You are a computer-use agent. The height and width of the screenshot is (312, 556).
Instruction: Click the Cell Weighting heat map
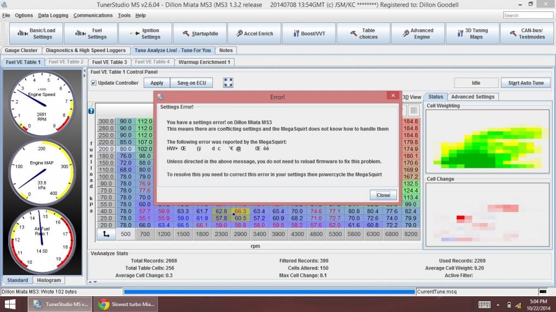pyautogui.click(x=488, y=141)
